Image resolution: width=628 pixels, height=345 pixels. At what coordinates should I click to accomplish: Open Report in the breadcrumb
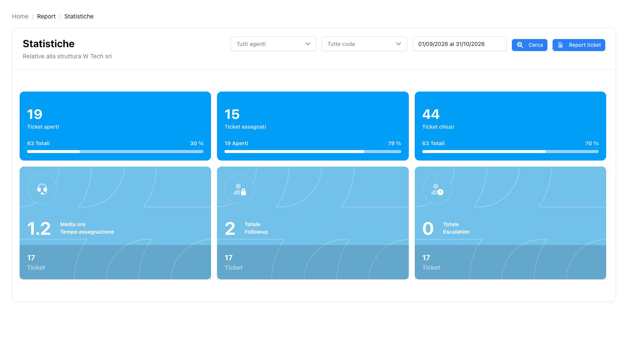point(46,16)
